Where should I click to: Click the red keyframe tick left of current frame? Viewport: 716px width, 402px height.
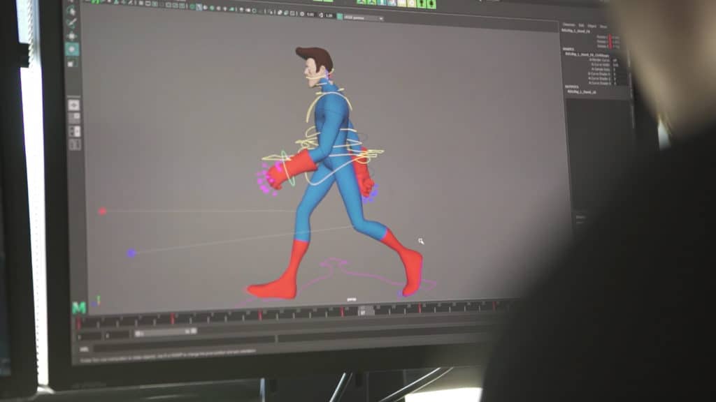[x=342, y=312]
